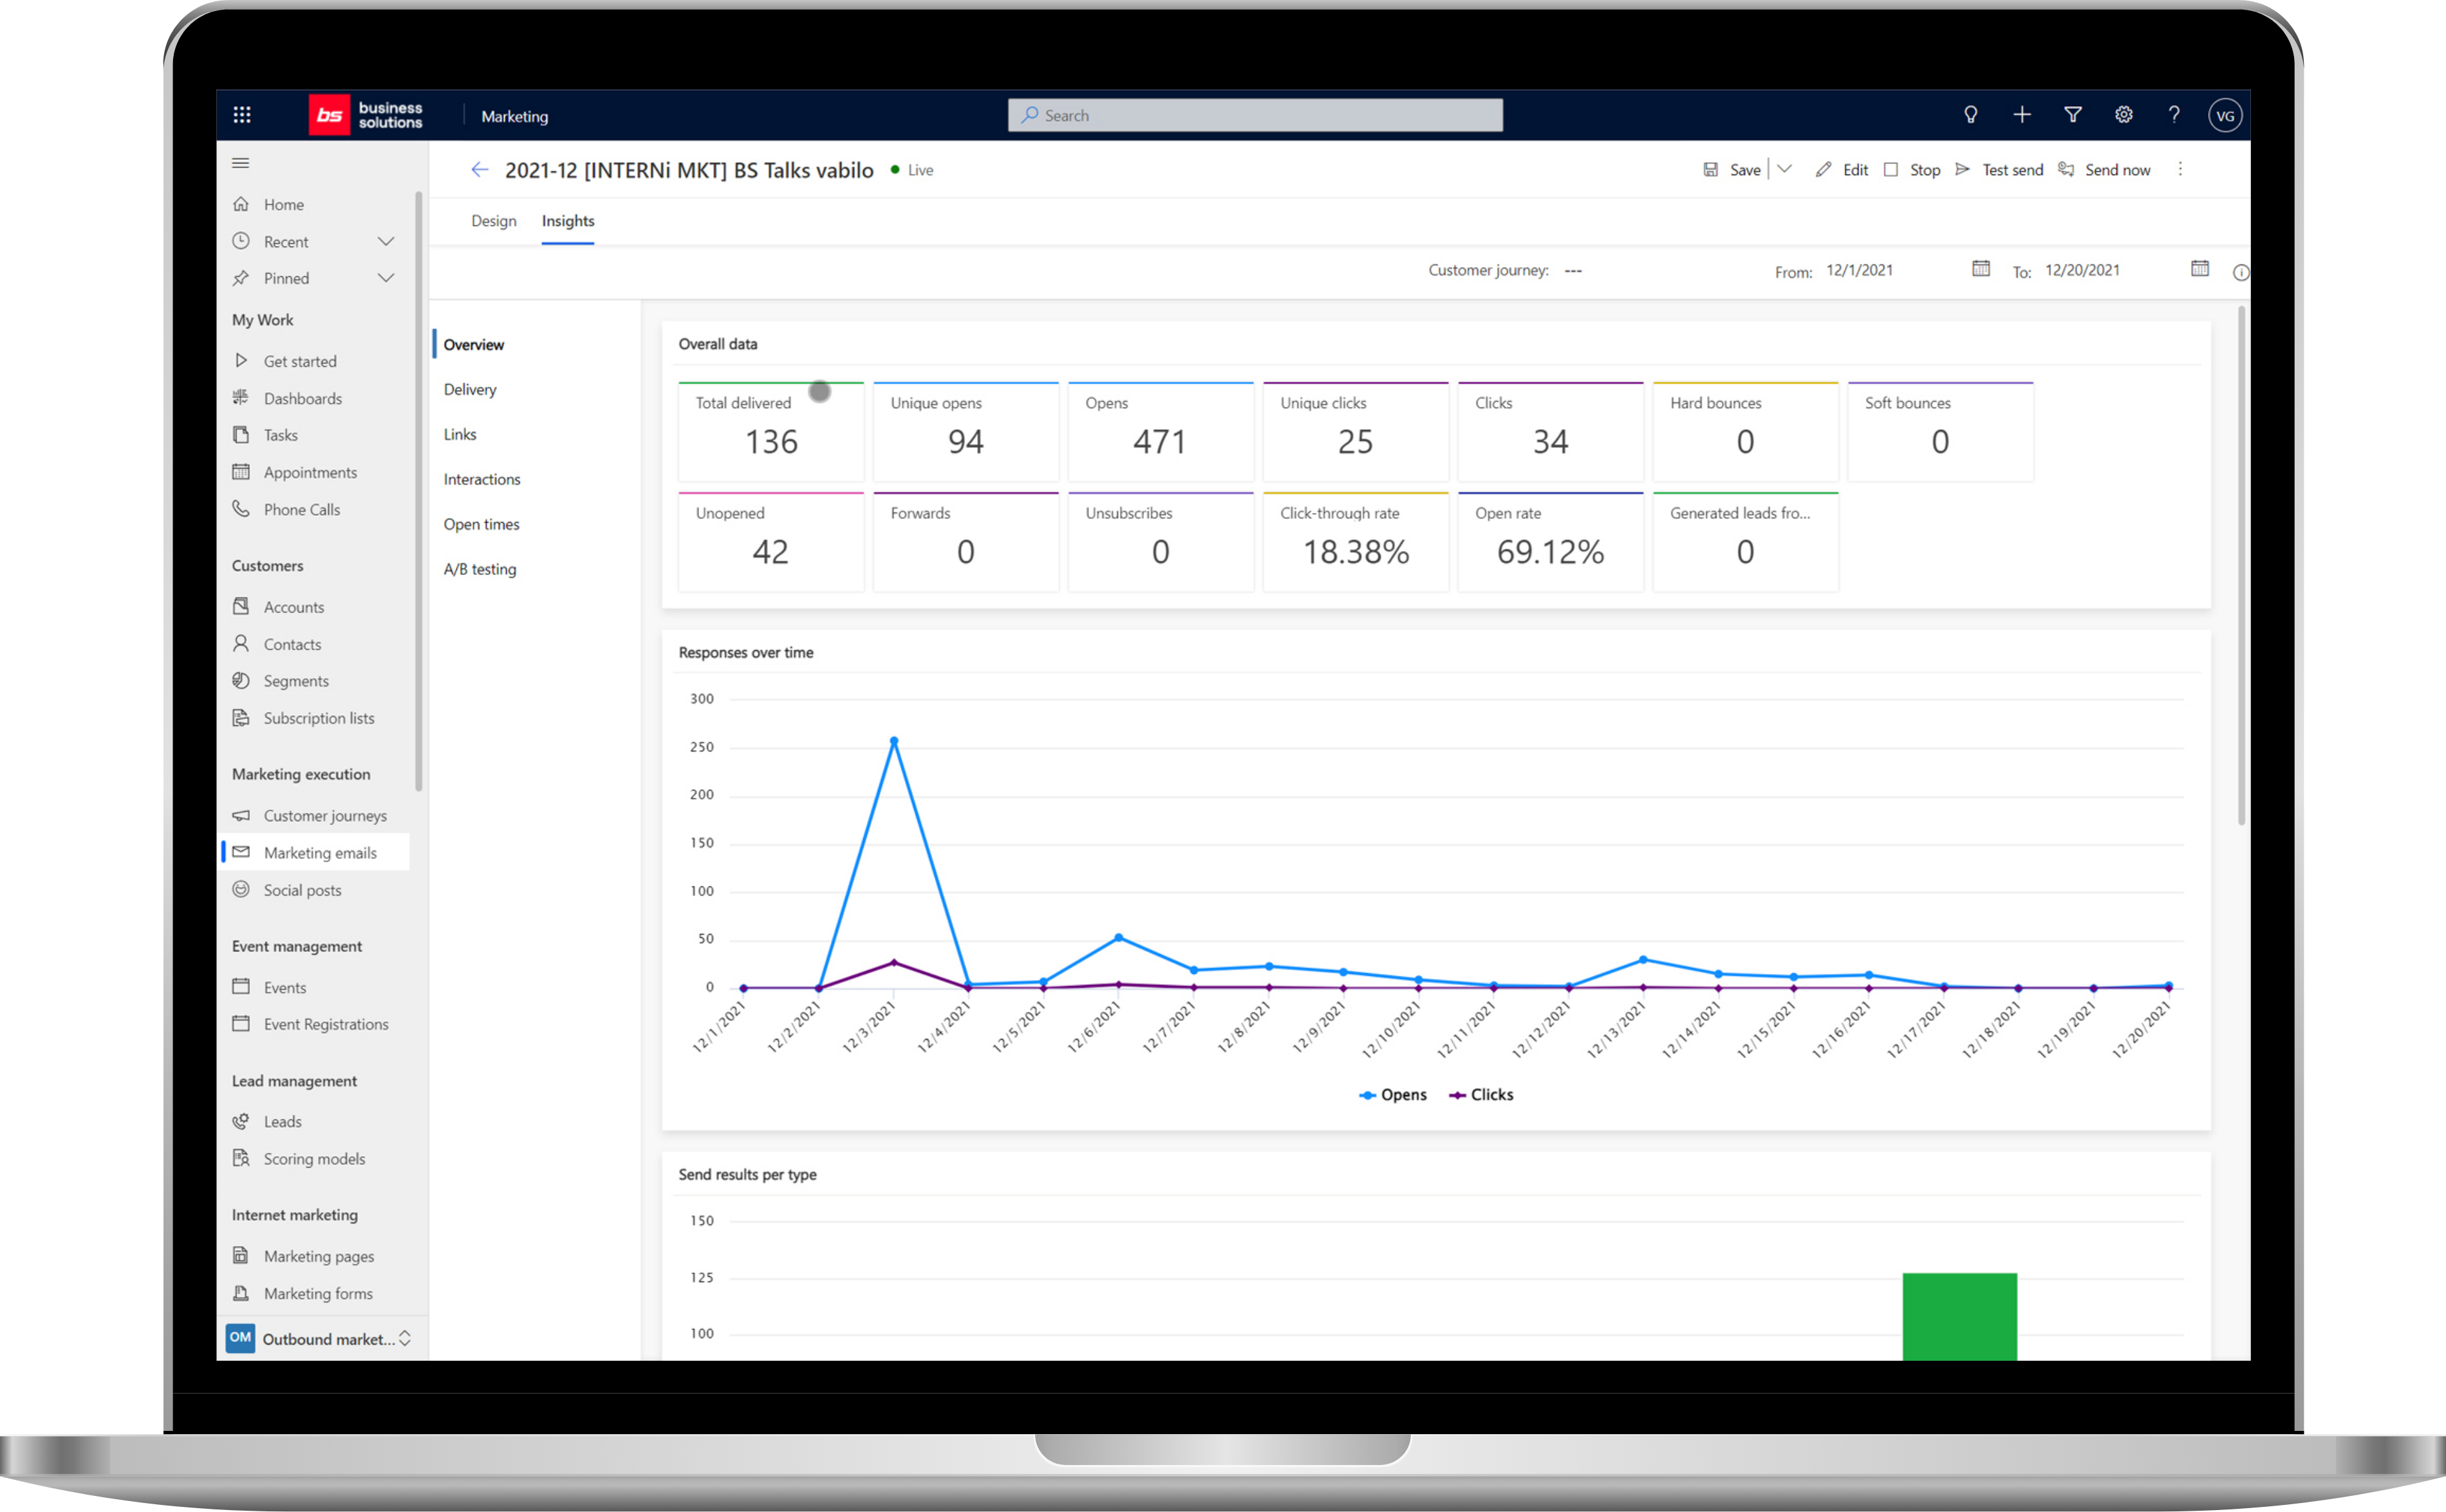The width and height of the screenshot is (2446, 1512).
Task: Click the plus quick create icon
Action: pyautogui.click(x=2021, y=115)
